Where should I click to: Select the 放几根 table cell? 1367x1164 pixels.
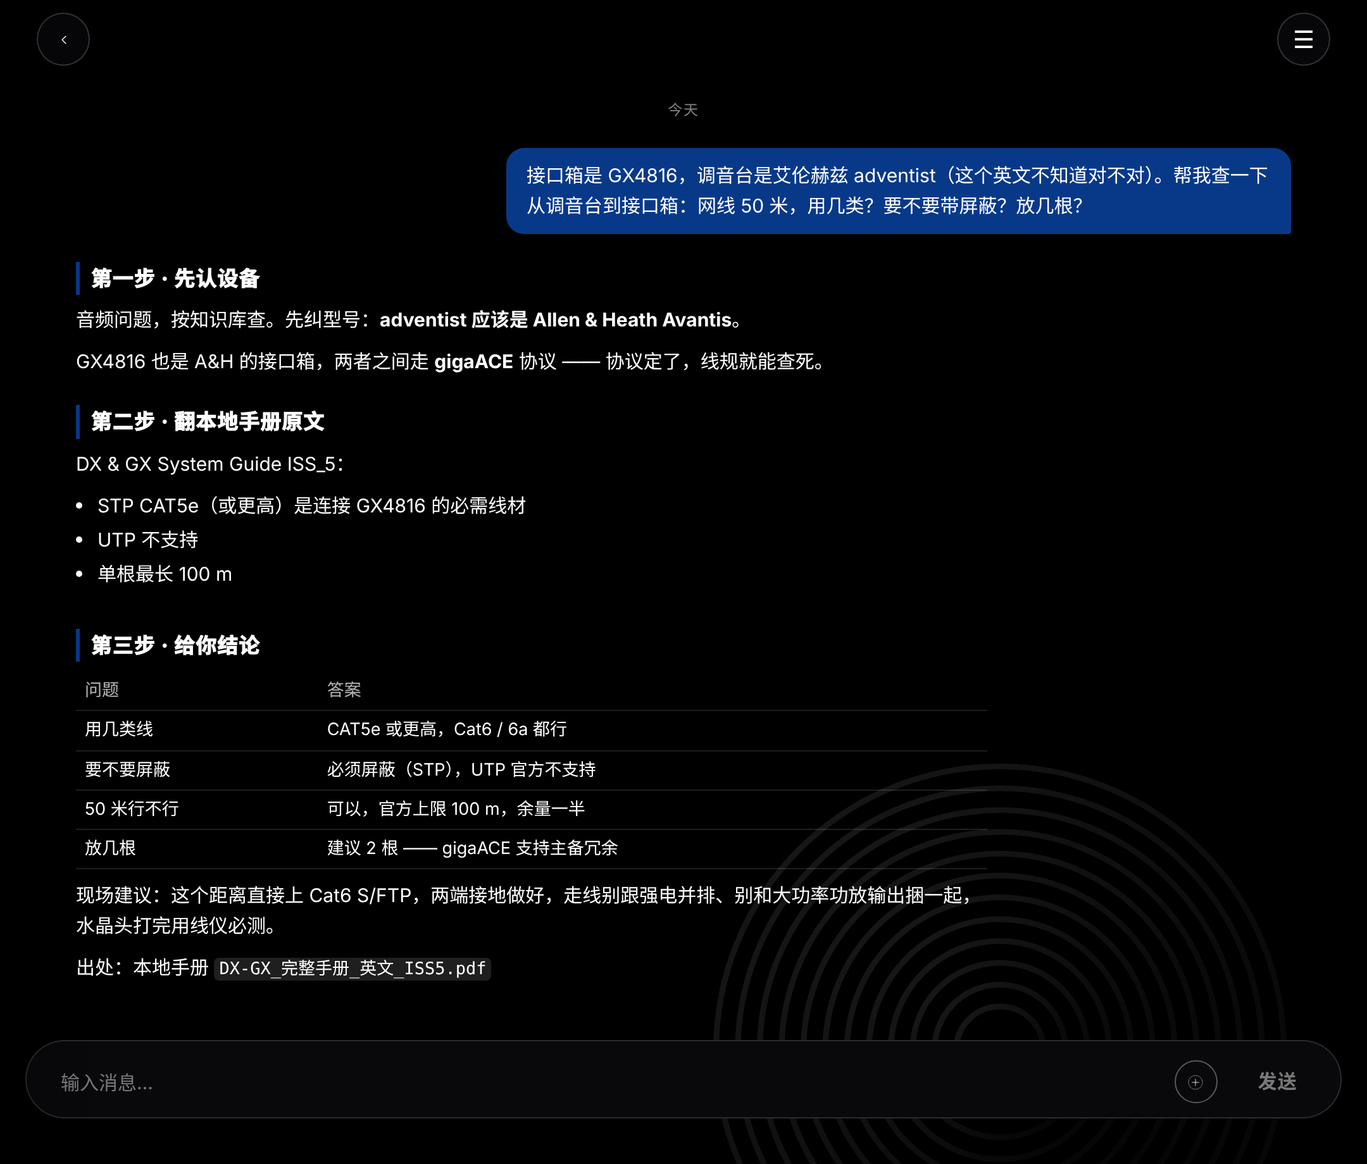110,848
